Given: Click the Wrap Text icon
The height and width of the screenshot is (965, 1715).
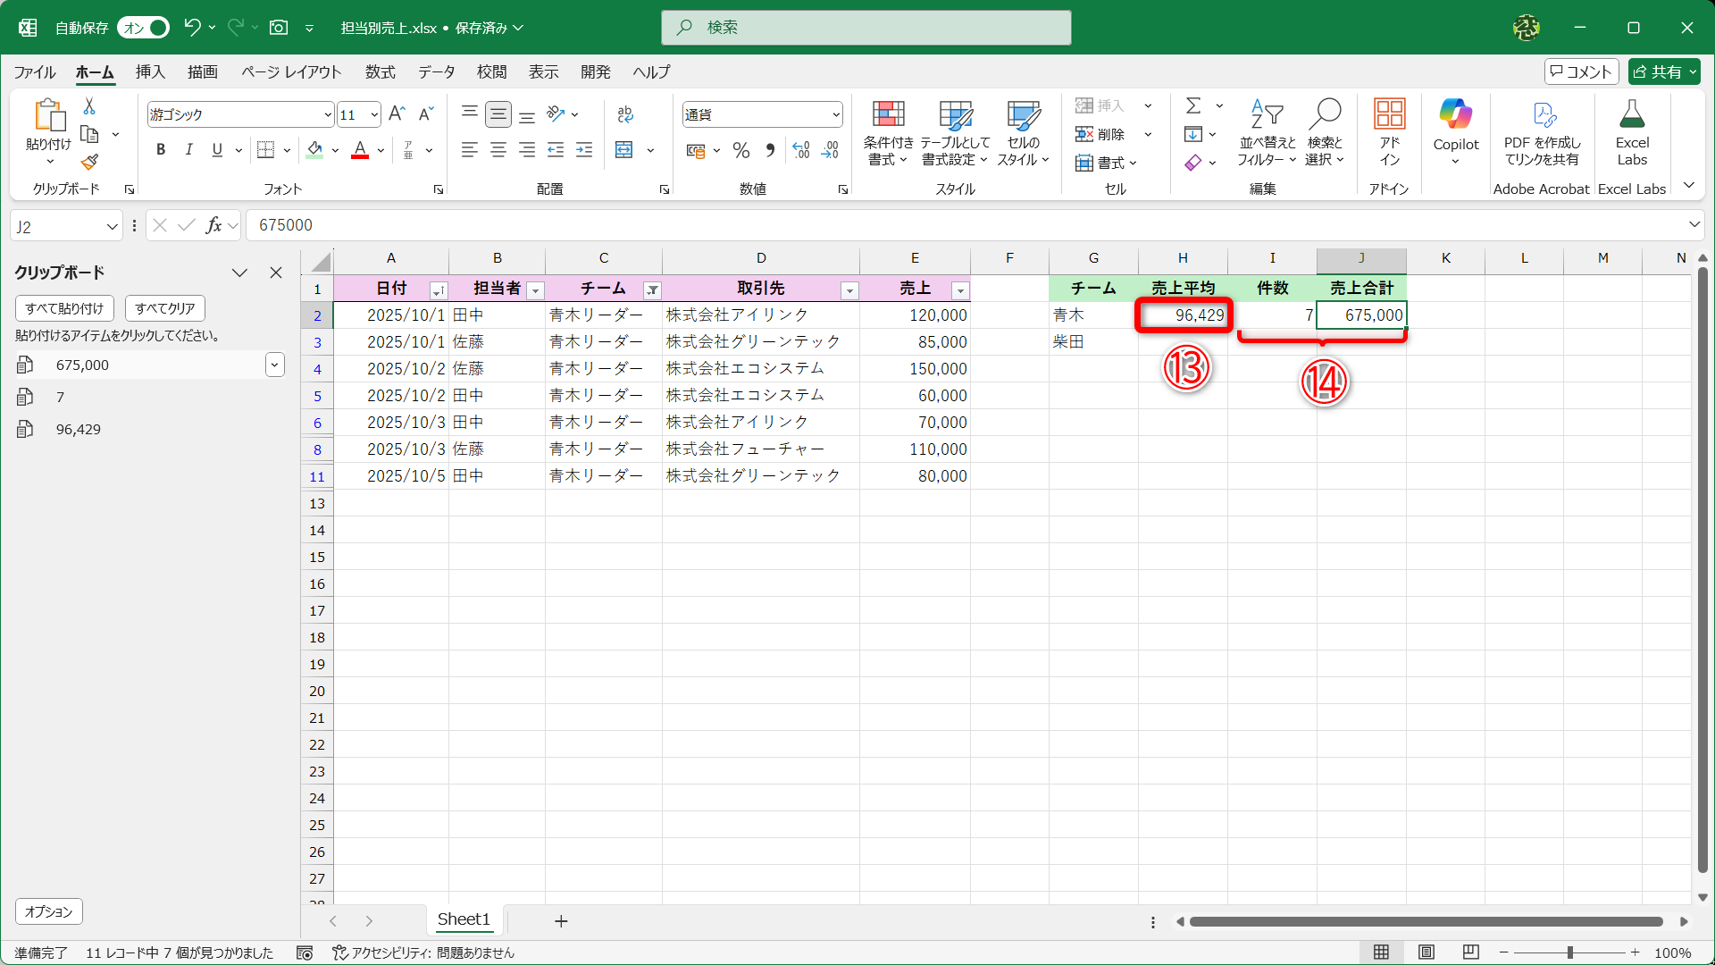Looking at the screenshot, I should pos(625,114).
